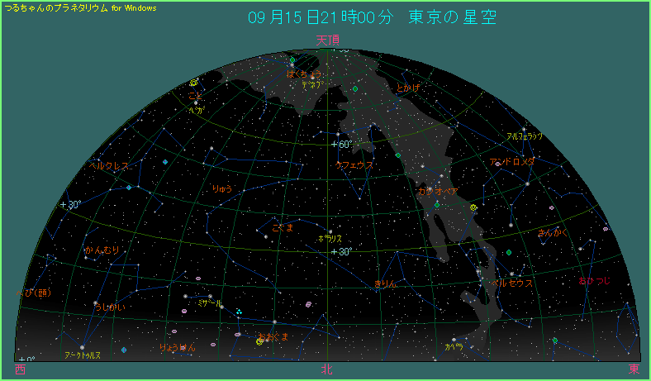The height and width of the screenshot is (381, 651).
Task: Click the 北 north direction label
Action: pyautogui.click(x=327, y=370)
